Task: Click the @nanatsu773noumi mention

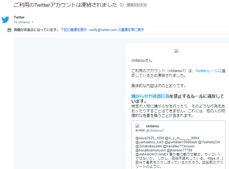Action: pyautogui.click(x=179, y=146)
